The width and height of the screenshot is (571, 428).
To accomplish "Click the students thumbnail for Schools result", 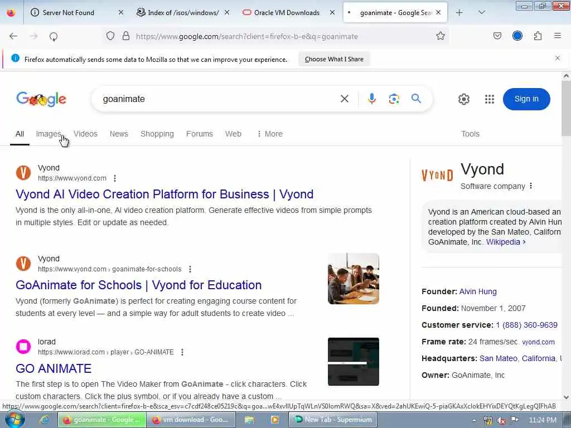I will 353,279.
